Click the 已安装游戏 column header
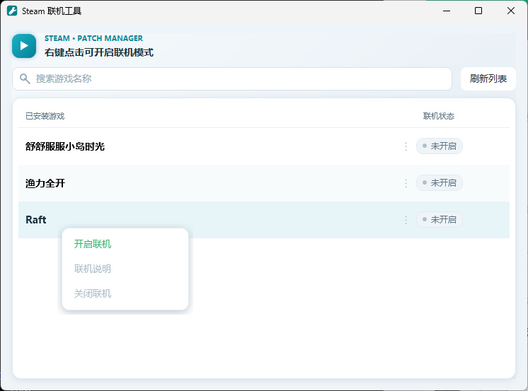The image size is (528, 391). [45, 116]
